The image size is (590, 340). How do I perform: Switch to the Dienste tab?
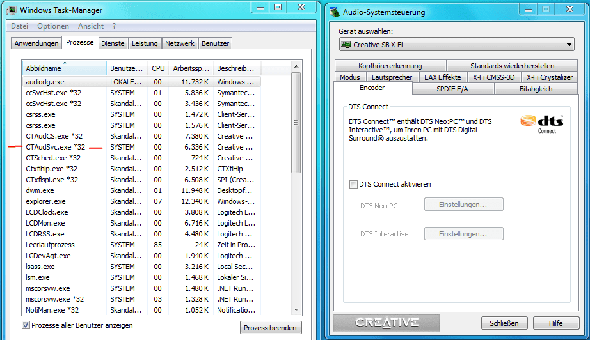(113, 43)
